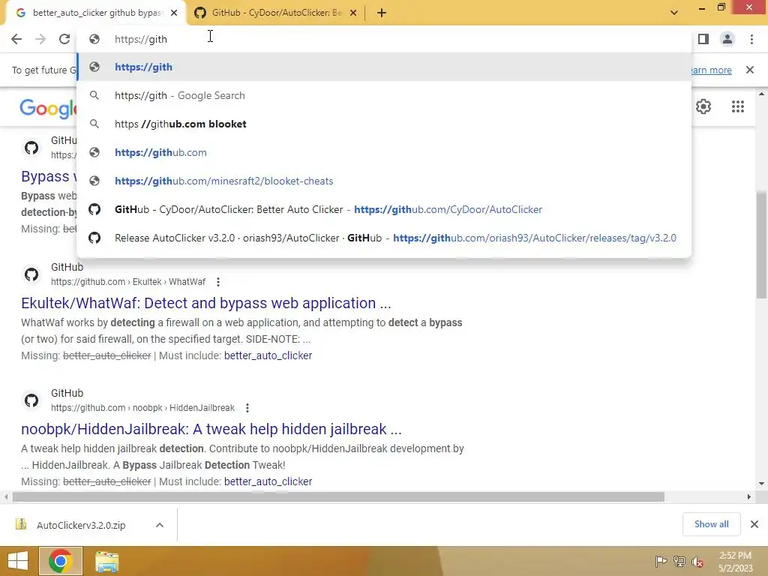Open File Explorer from the taskbar
Image resolution: width=768 pixels, height=576 pixels.
pos(106,561)
